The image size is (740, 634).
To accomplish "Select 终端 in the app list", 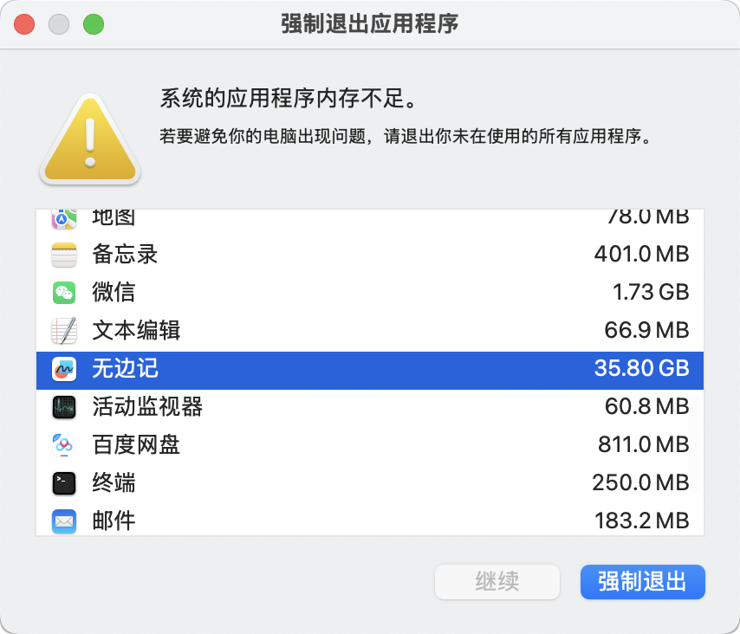I will 114,482.
